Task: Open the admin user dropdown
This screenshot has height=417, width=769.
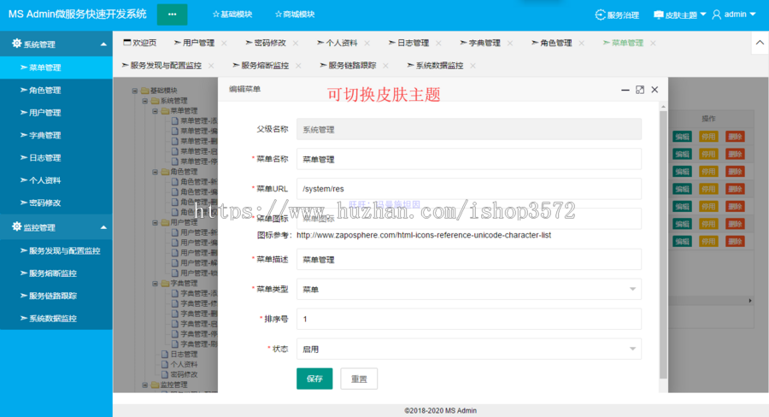Action: click(x=734, y=15)
